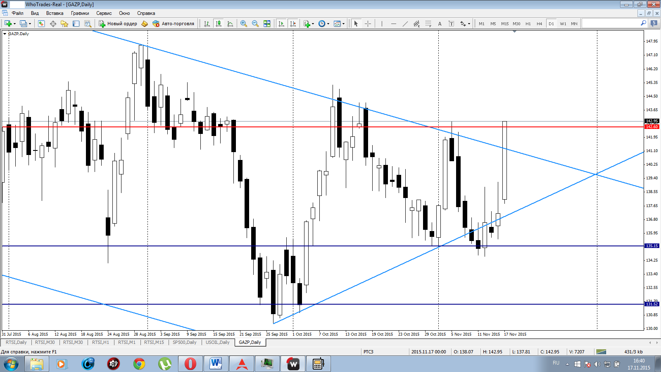Screen dimensions: 661x372
Task: Select the cursor arrow tool
Action: click(x=356, y=24)
